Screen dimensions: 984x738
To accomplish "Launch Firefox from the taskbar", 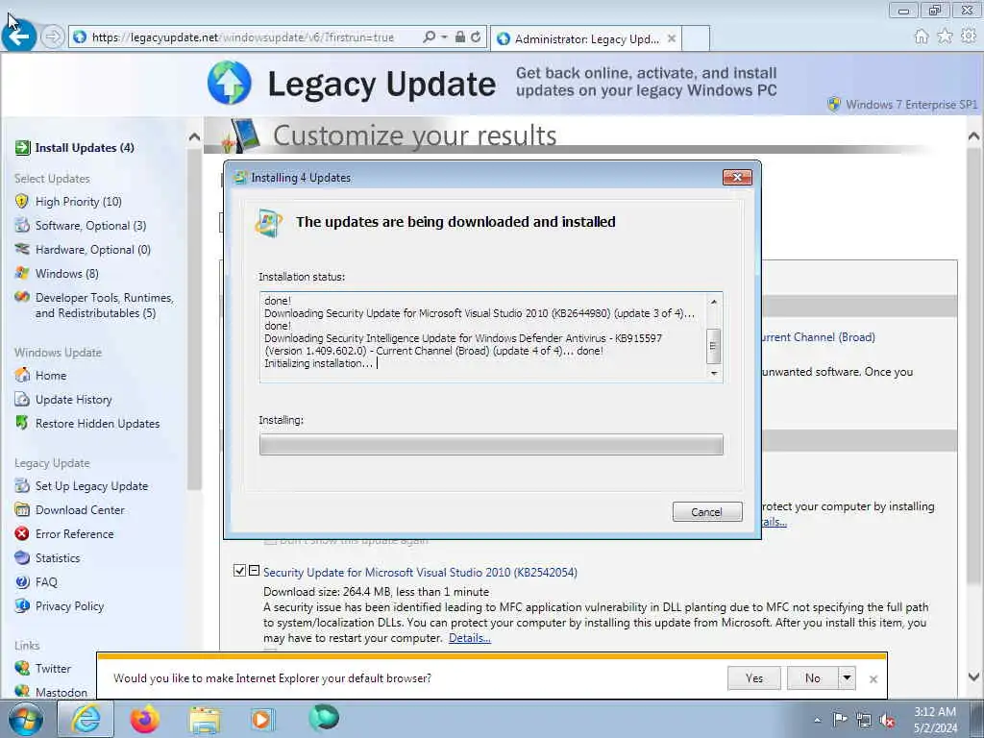I will 145,719.
